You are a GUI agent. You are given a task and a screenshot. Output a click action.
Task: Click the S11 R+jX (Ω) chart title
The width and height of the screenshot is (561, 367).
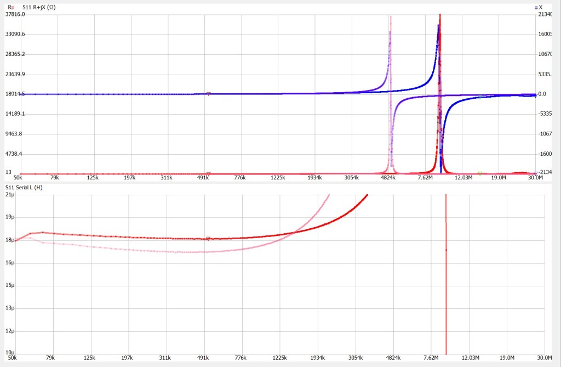[x=38, y=7]
